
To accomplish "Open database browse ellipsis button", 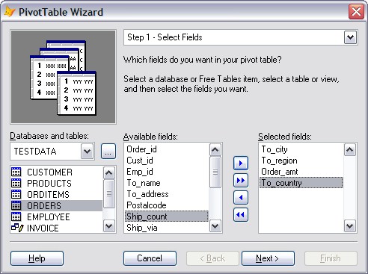I will coord(108,152).
